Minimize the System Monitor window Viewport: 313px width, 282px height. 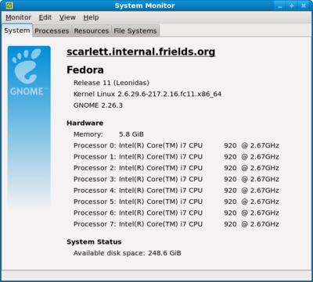(280, 5)
